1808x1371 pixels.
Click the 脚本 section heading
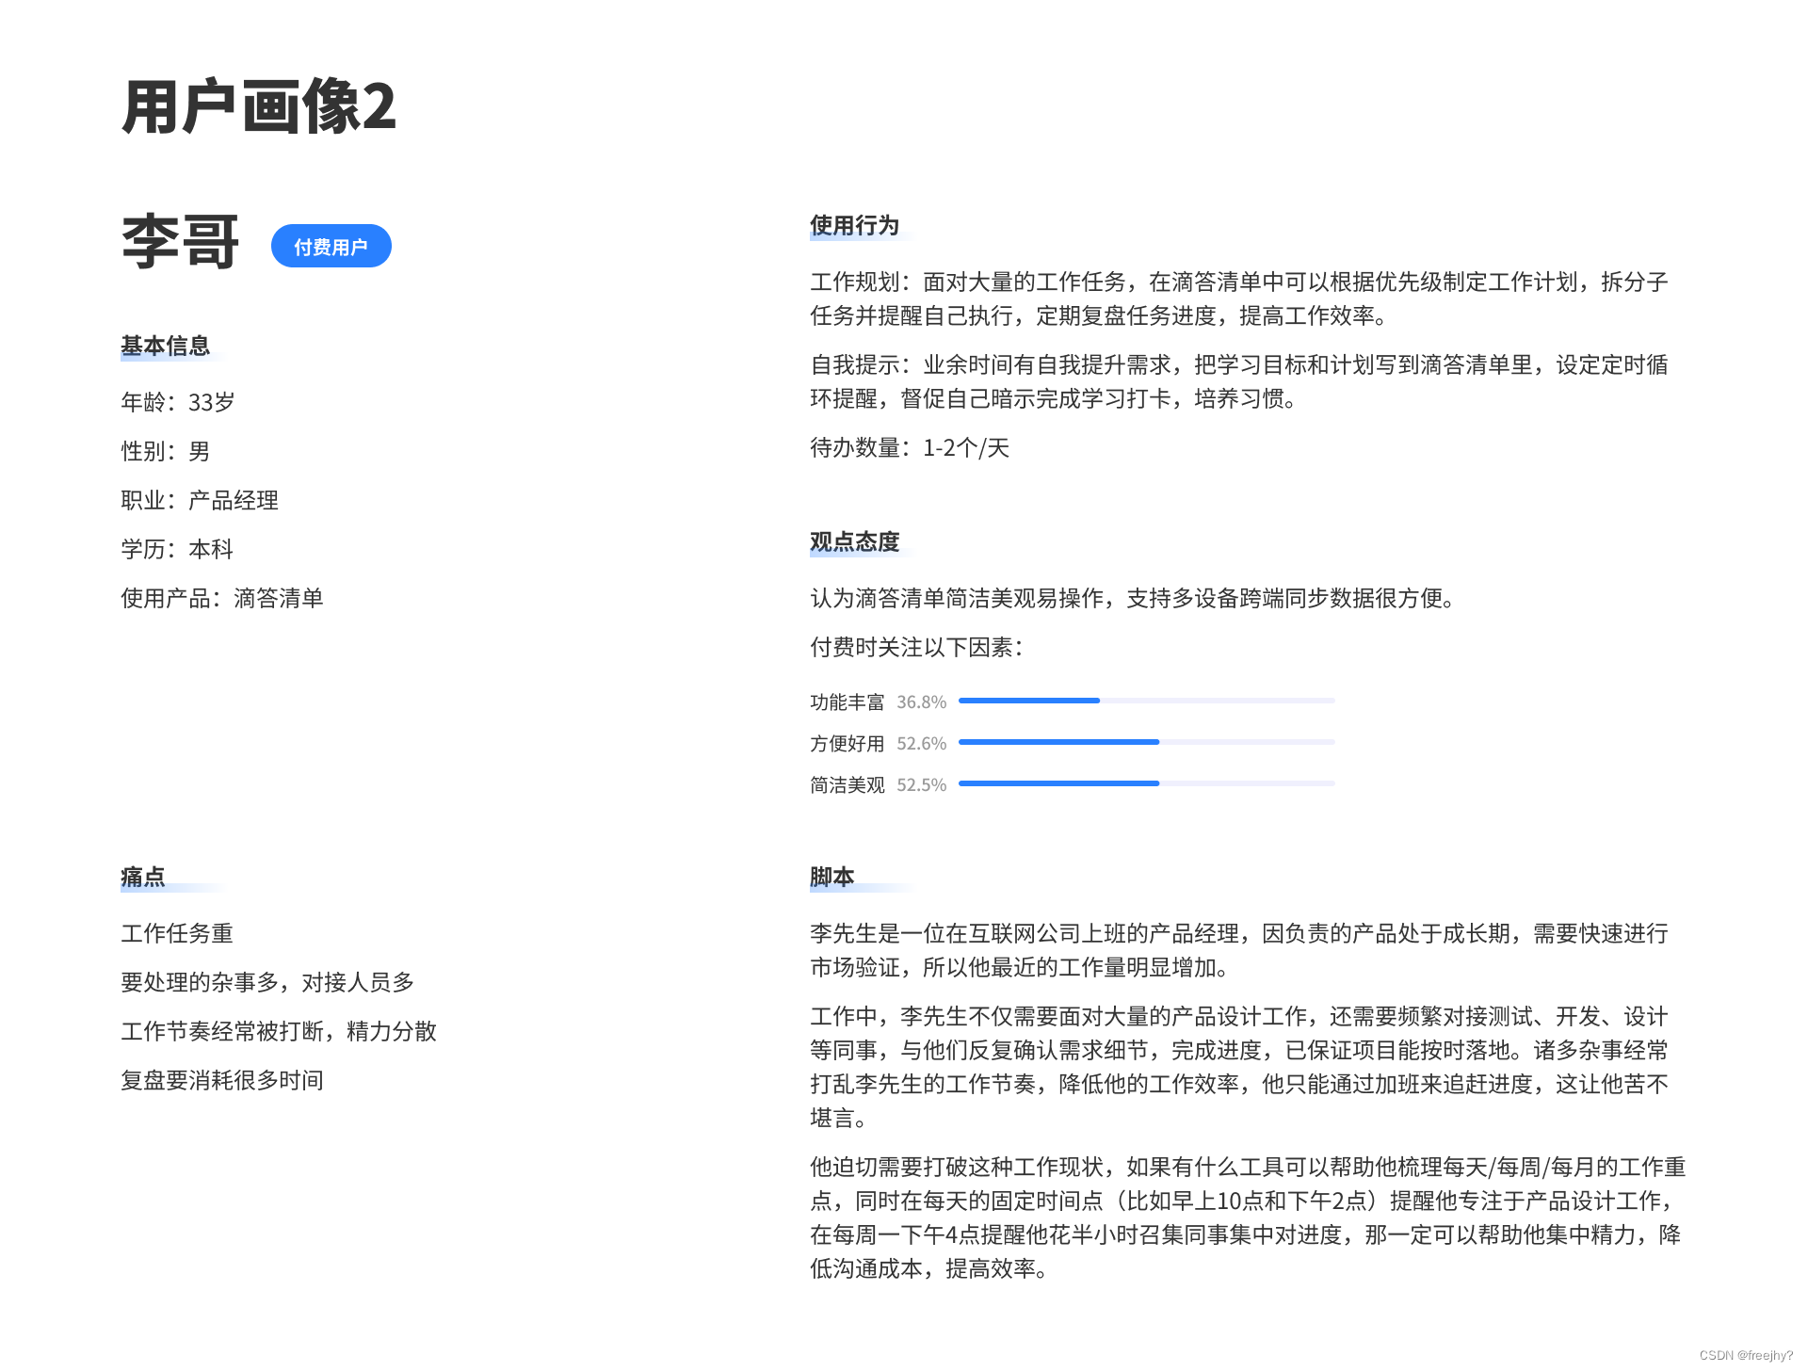(x=831, y=877)
